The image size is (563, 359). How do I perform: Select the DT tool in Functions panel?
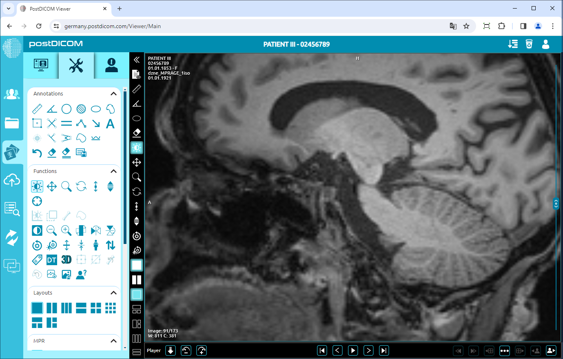coord(51,259)
